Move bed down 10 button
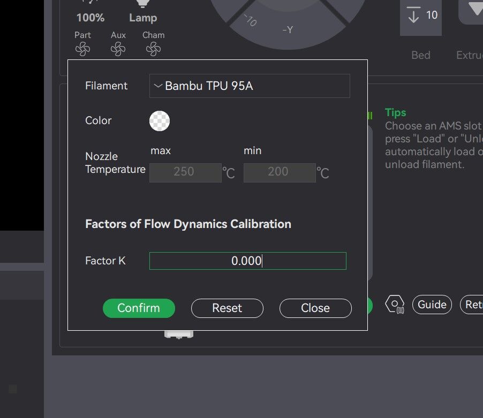Viewport: 483px width, 418px height. [x=421, y=16]
